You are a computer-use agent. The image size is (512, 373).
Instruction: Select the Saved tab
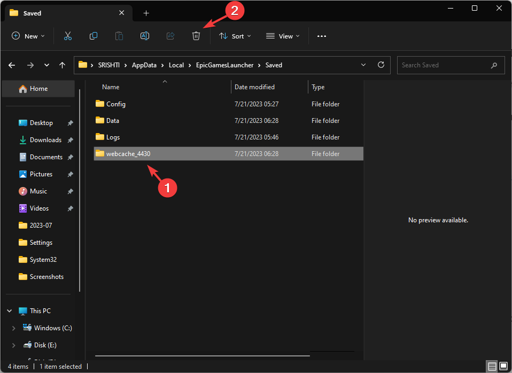[67, 13]
